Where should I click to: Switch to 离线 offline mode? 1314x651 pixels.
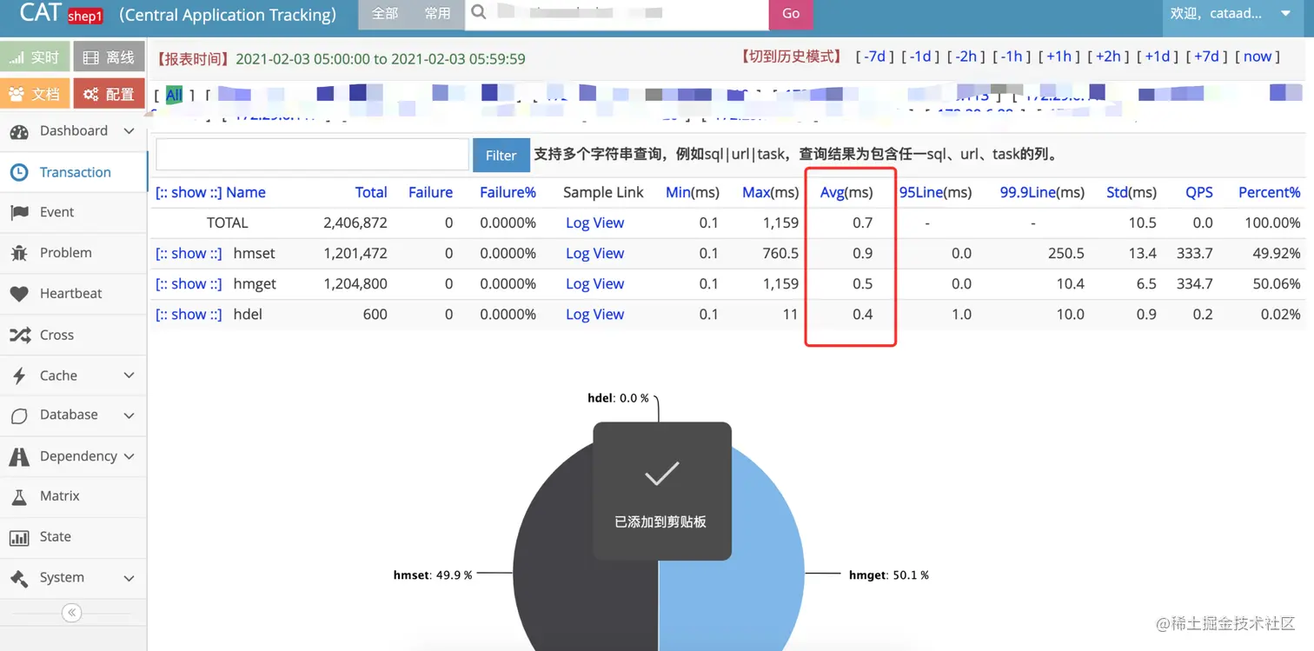[x=109, y=57]
